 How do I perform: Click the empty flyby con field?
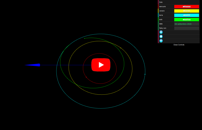click(186, 28)
